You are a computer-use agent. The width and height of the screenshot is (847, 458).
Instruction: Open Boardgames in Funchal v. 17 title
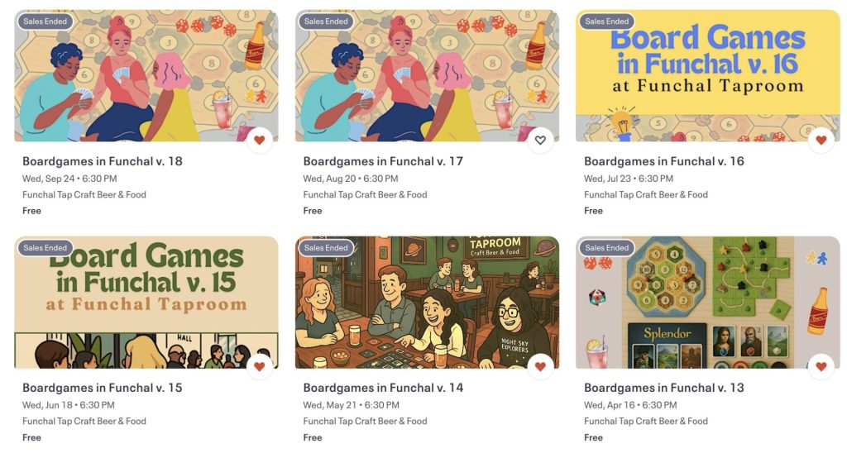383,161
